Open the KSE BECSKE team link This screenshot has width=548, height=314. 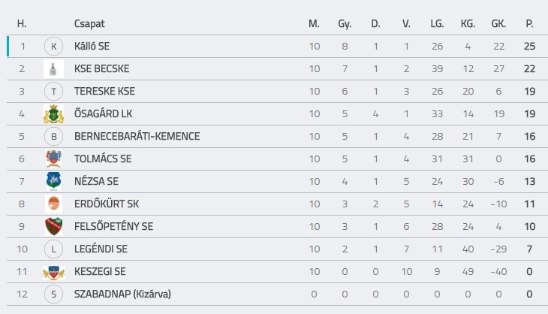(101, 68)
